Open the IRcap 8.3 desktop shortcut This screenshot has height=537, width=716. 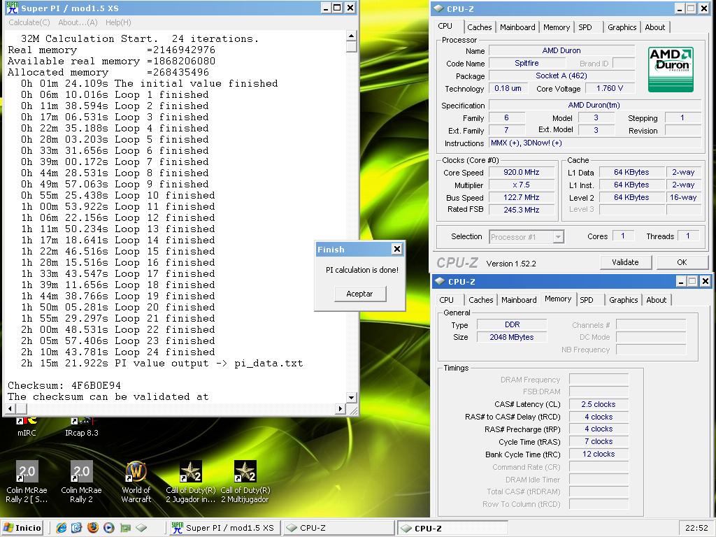click(x=81, y=427)
